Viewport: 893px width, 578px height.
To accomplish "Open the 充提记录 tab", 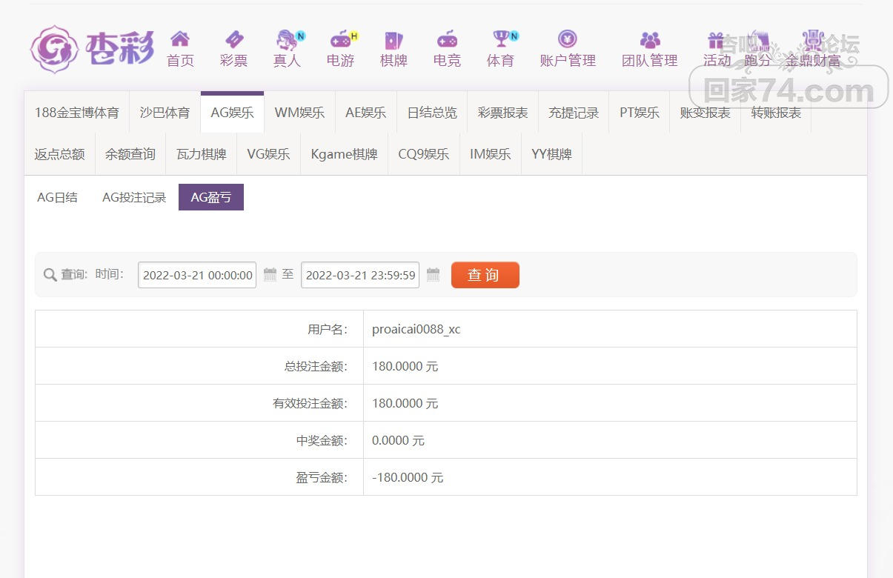I will (574, 113).
